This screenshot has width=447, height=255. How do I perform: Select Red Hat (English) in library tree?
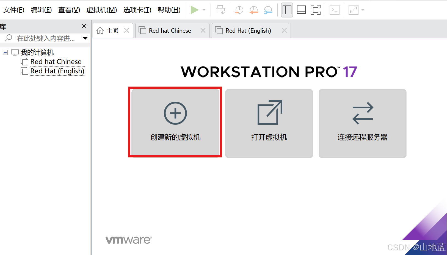pyautogui.click(x=57, y=71)
